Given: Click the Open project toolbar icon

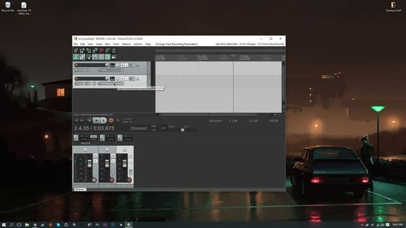Looking at the screenshot, I should [82, 51].
